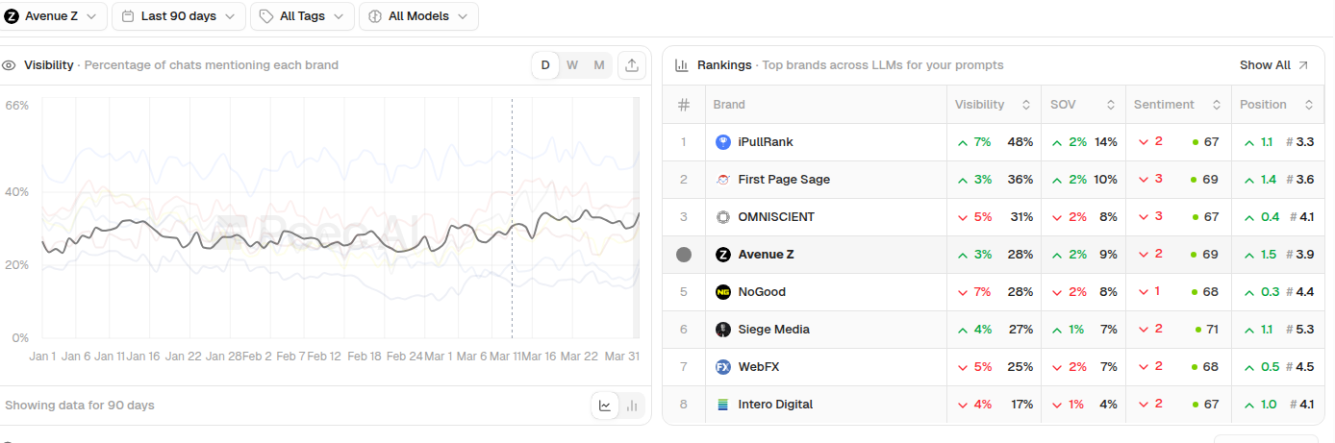Click the # rank column header

coord(684,105)
